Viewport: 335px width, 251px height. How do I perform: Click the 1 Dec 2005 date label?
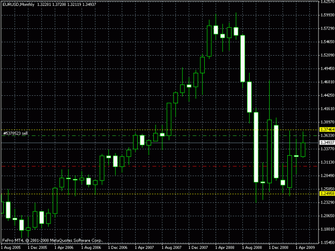click(38, 248)
